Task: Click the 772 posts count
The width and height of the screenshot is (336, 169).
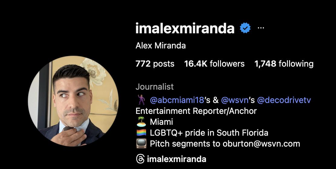Action: [x=155, y=64]
